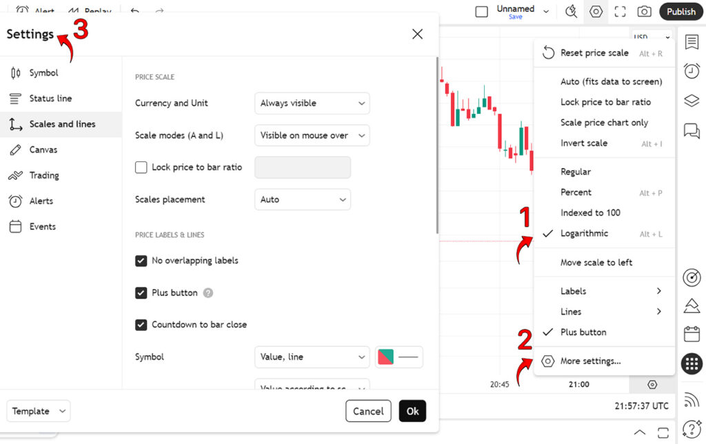Viewport: 706px width, 444px height.
Task: Open the calendar icon in right sidebar
Action: [692, 334]
